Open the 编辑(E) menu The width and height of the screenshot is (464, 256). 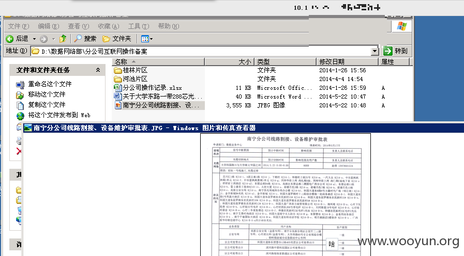49,26
